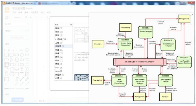Select the 基本 (9) template category
Viewport: 196px width, 106px height.
63,28
